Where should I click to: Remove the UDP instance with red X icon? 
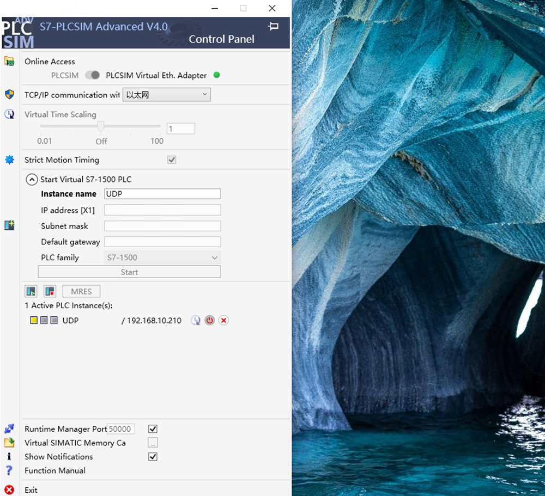pos(223,321)
